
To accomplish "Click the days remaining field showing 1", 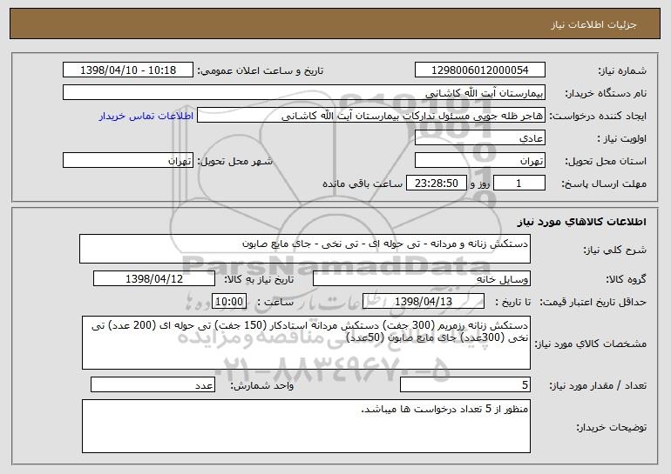I will [x=519, y=184].
